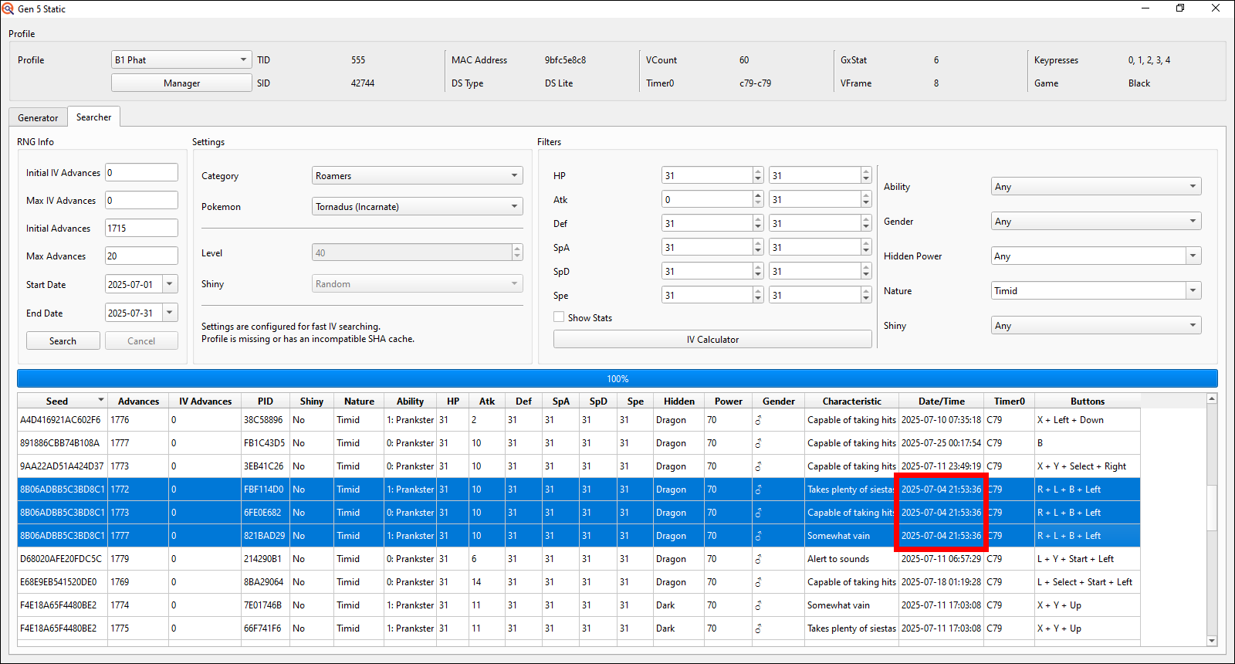Open the Start Date calendar dropdown

[x=170, y=285]
